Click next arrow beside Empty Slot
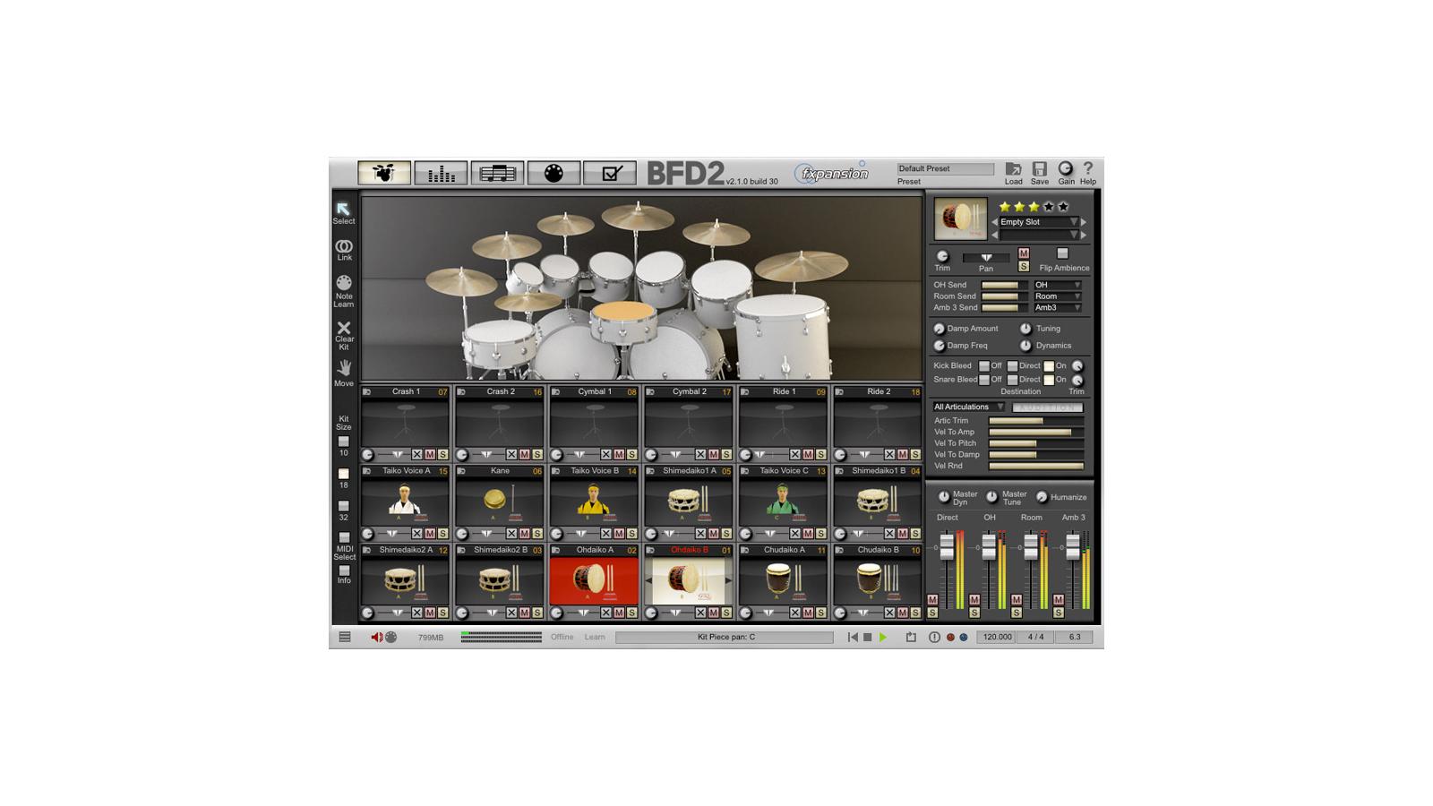This screenshot has height=806, width=1433. click(x=1085, y=222)
